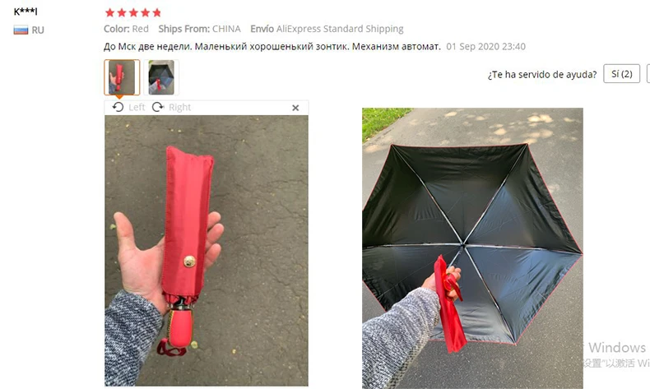Click the "Left" rotate label
Viewport: 650px width, 389px height.
[137, 107]
